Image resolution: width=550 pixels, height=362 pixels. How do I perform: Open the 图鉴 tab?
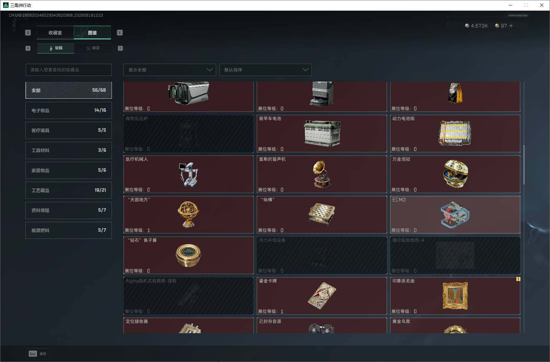(x=92, y=33)
